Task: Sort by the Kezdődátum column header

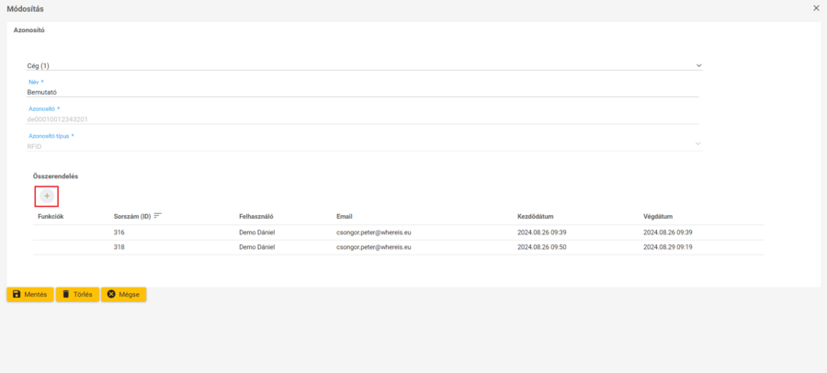Action: click(535, 216)
